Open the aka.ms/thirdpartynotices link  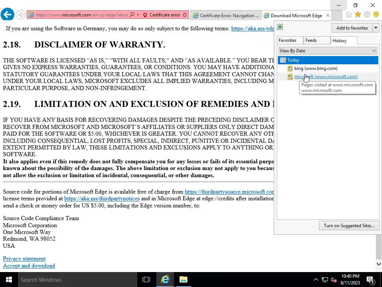coord(102,199)
